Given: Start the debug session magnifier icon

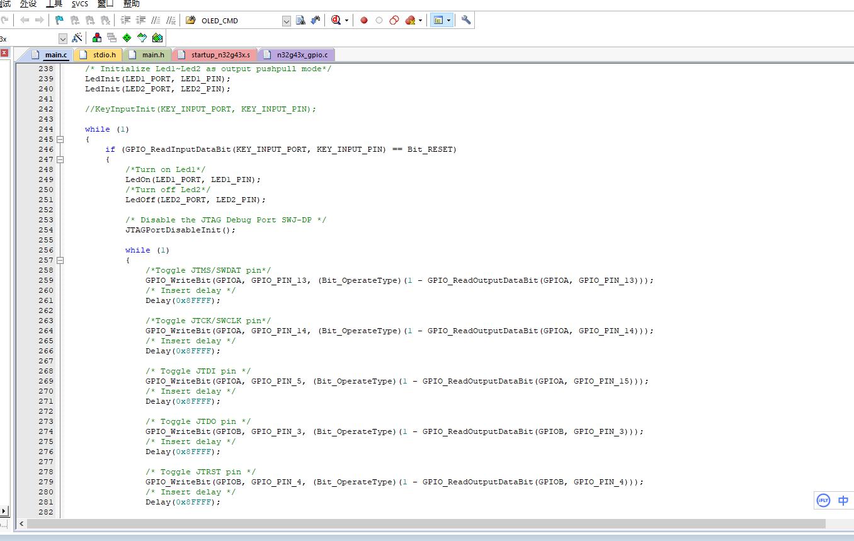Looking at the screenshot, I should click(336, 20).
